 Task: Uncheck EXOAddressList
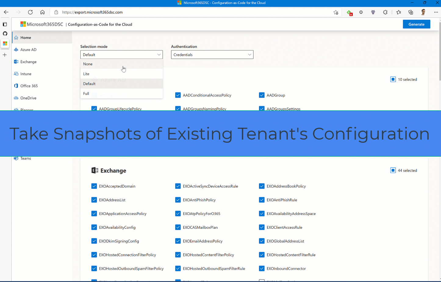pyautogui.click(x=94, y=200)
